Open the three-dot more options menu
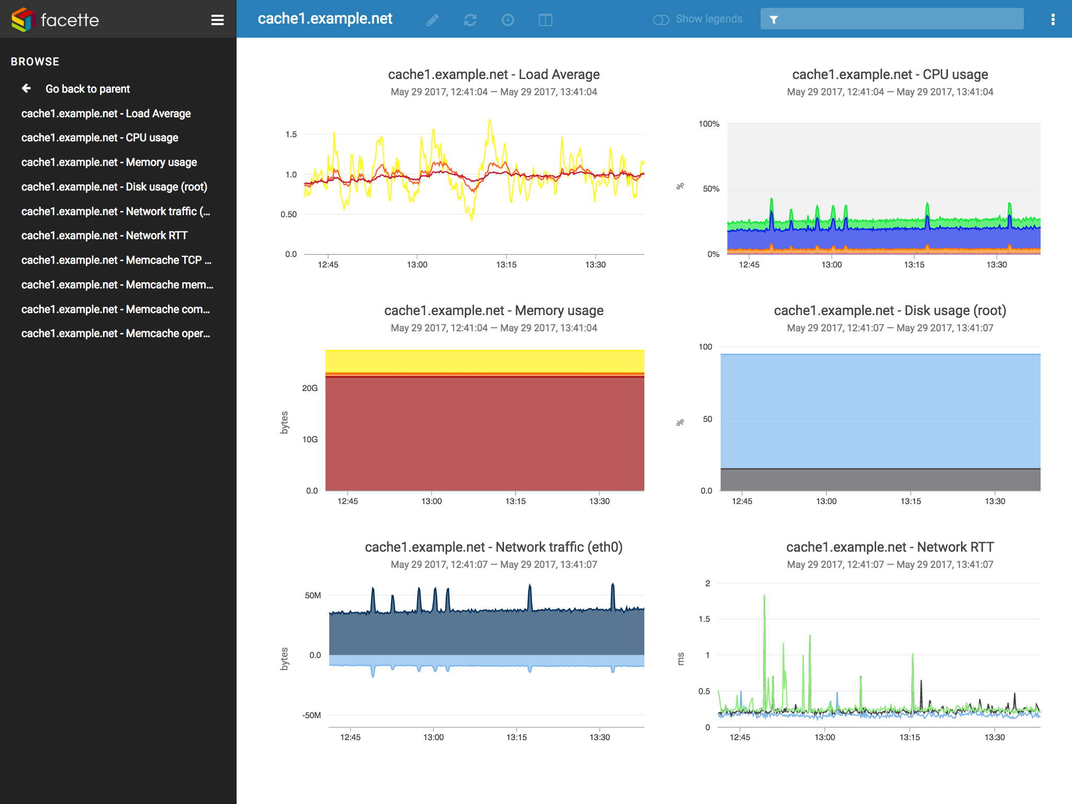This screenshot has height=804, width=1072. (x=1053, y=19)
